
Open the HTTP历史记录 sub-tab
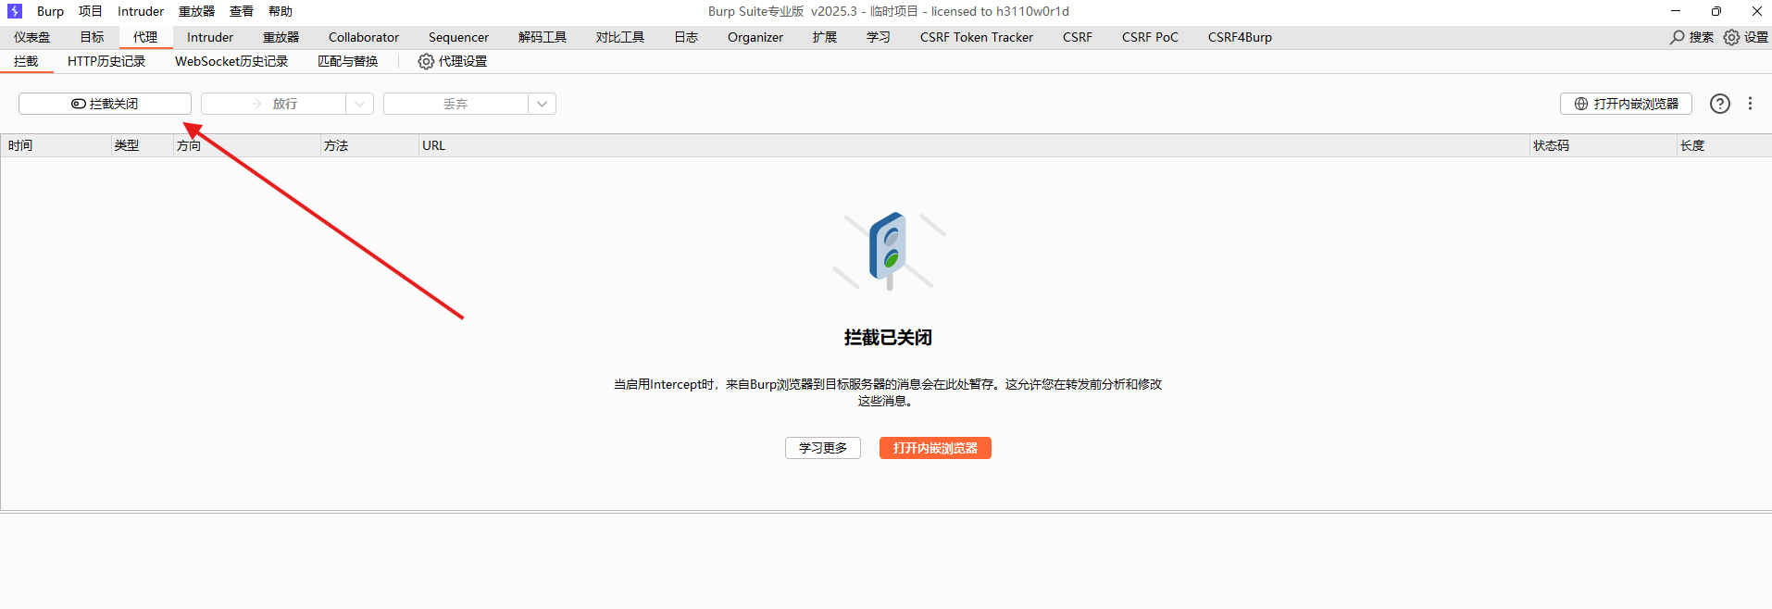click(x=106, y=61)
